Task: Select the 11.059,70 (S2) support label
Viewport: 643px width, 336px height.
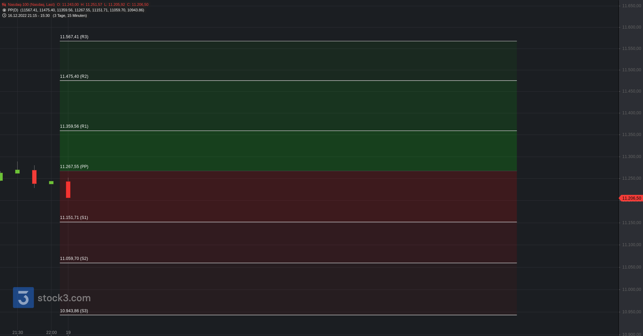Action: point(74,259)
